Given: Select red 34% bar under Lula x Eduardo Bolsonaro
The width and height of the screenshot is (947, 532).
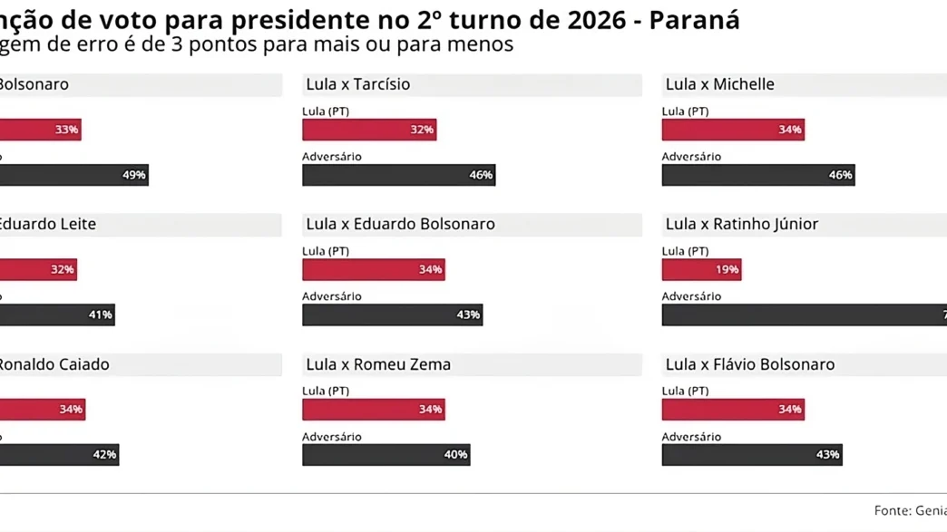Looking at the screenshot, I should (x=373, y=269).
